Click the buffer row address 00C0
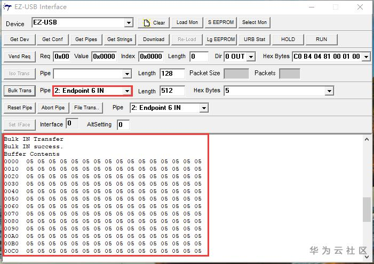The image size is (374, 264). [x=11, y=251]
